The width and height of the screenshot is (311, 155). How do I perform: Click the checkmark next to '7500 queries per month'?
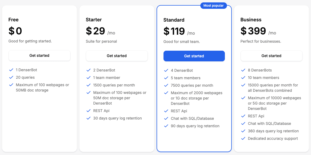pos(166,85)
